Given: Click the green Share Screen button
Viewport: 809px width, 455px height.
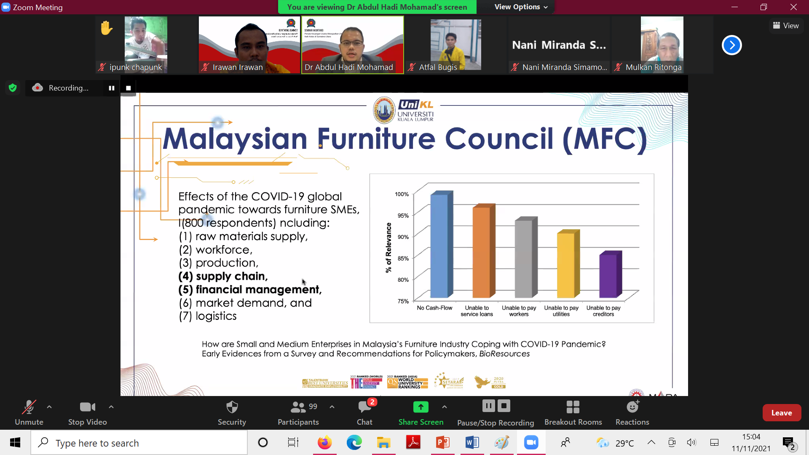Looking at the screenshot, I should click(x=421, y=413).
